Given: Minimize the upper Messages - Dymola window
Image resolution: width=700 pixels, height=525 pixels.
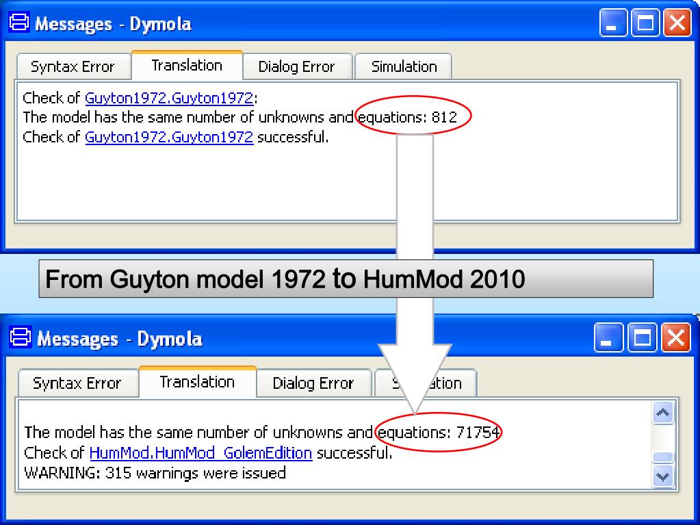Looking at the screenshot, I should tap(613, 23).
